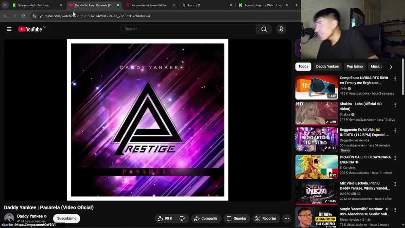Open Daddy Yankee channel avatar

pyautogui.click(x=9, y=218)
